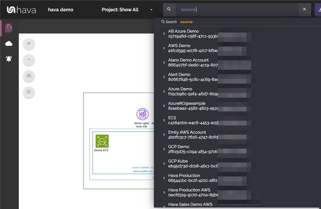
Task: Expand the AB Azure Demo source
Action: (164, 34)
